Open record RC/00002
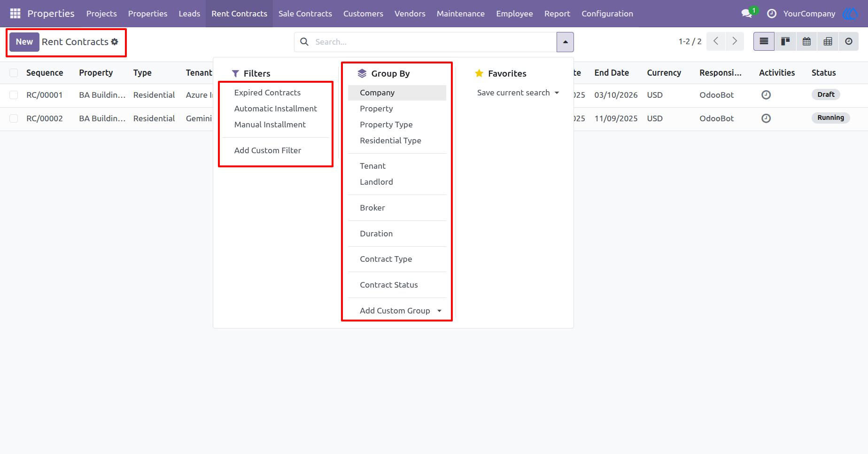Viewport: 868px width, 454px height. coord(45,118)
